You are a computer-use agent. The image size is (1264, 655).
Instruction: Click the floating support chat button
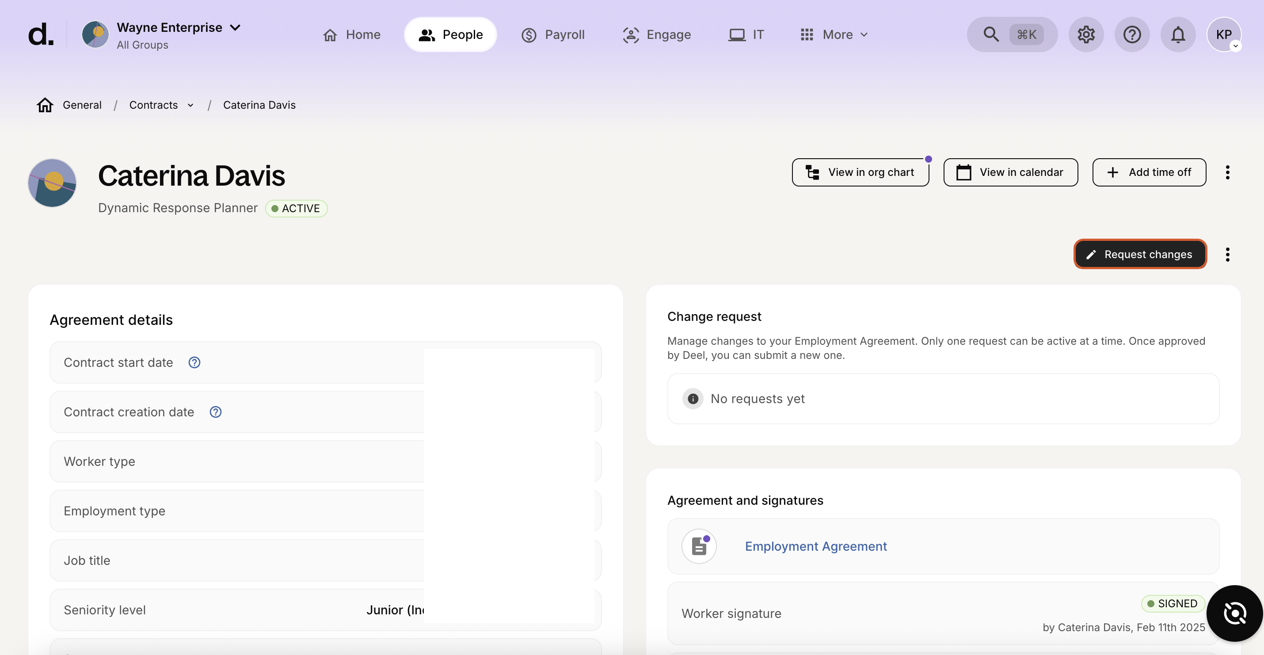pos(1234,613)
